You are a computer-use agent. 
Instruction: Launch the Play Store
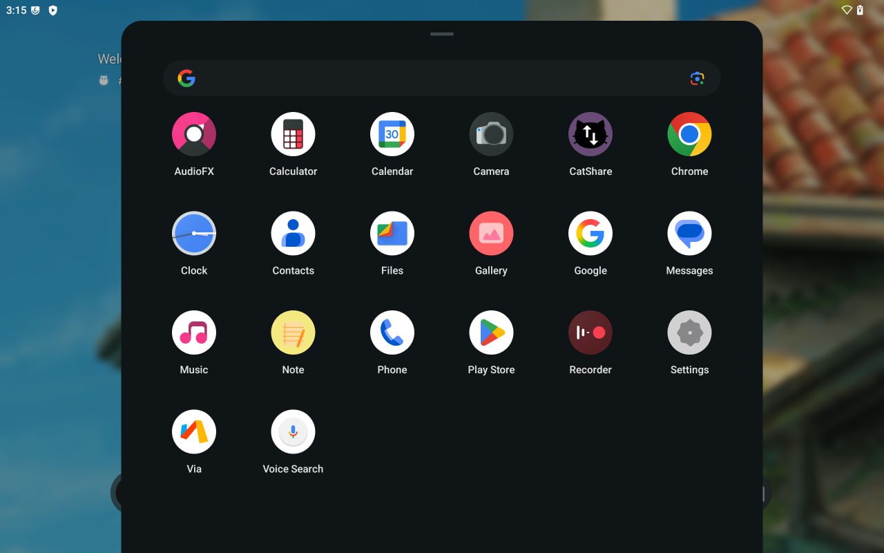(491, 332)
